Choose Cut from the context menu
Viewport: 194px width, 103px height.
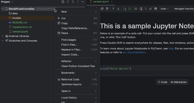click(77, 18)
